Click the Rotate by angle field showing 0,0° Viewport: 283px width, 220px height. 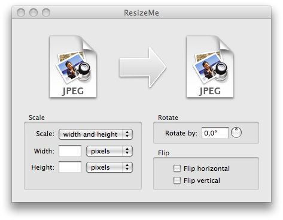tap(215, 133)
